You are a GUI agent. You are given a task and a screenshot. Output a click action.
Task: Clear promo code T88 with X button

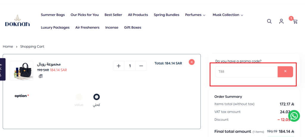tap(285, 72)
